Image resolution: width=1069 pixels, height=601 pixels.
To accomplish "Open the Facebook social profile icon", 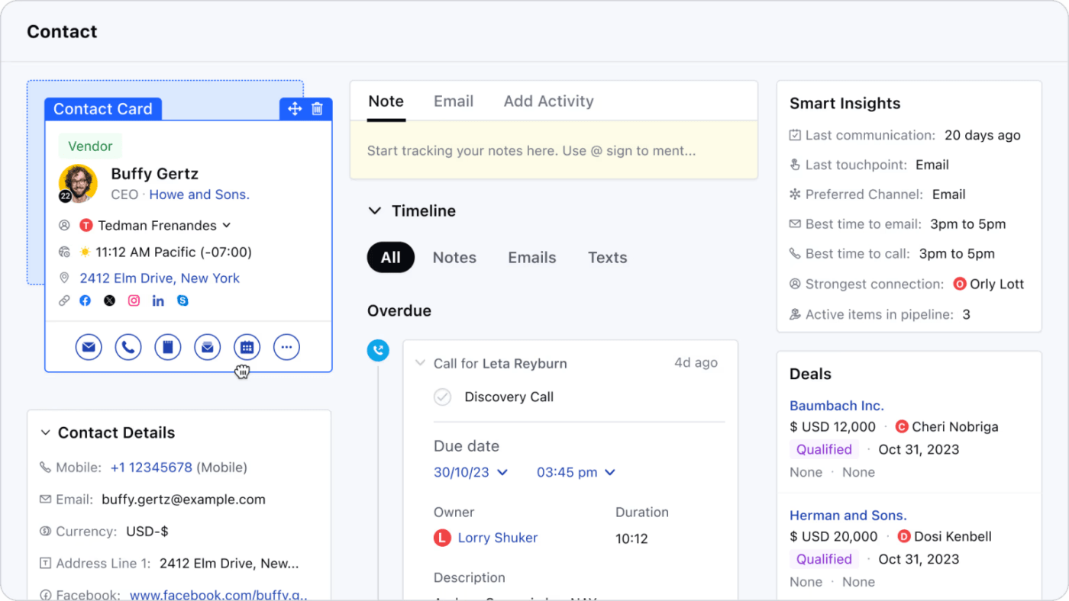I will coord(85,300).
